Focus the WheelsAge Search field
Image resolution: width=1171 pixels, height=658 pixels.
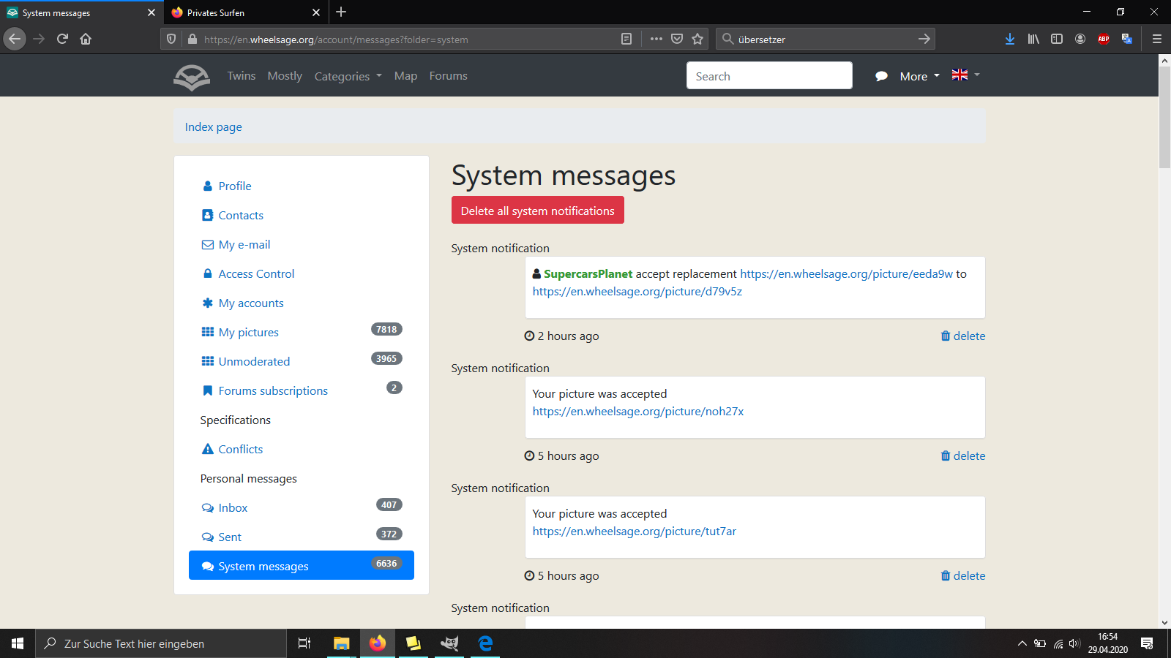pos(769,75)
